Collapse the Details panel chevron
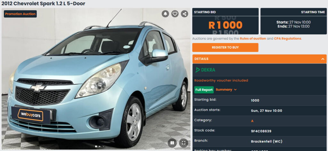Image resolution: width=328 pixels, height=151 pixels. [323, 59]
